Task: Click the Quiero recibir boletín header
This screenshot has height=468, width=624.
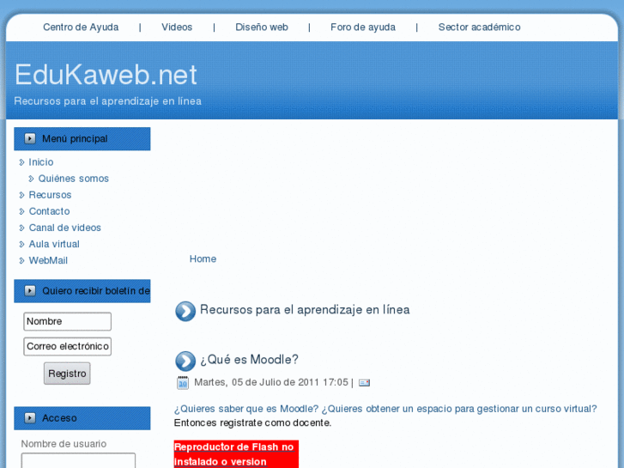Action: (x=82, y=291)
